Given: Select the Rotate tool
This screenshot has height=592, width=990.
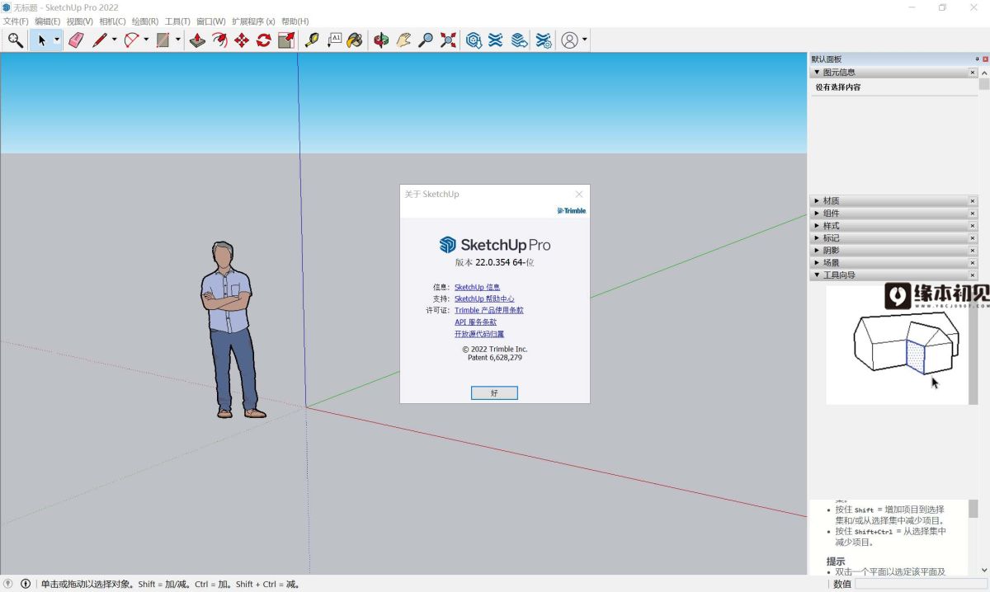Looking at the screenshot, I should pos(264,40).
